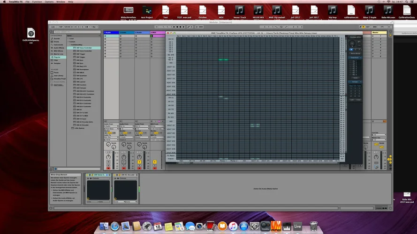Click the Link button in Live
The height and width of the screenshot is (234, 417).
coord(53,27)
